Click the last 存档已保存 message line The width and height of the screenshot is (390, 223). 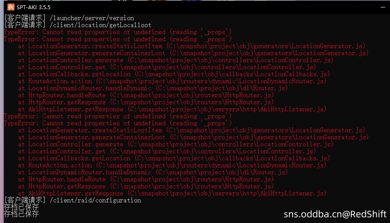point(22,214)
